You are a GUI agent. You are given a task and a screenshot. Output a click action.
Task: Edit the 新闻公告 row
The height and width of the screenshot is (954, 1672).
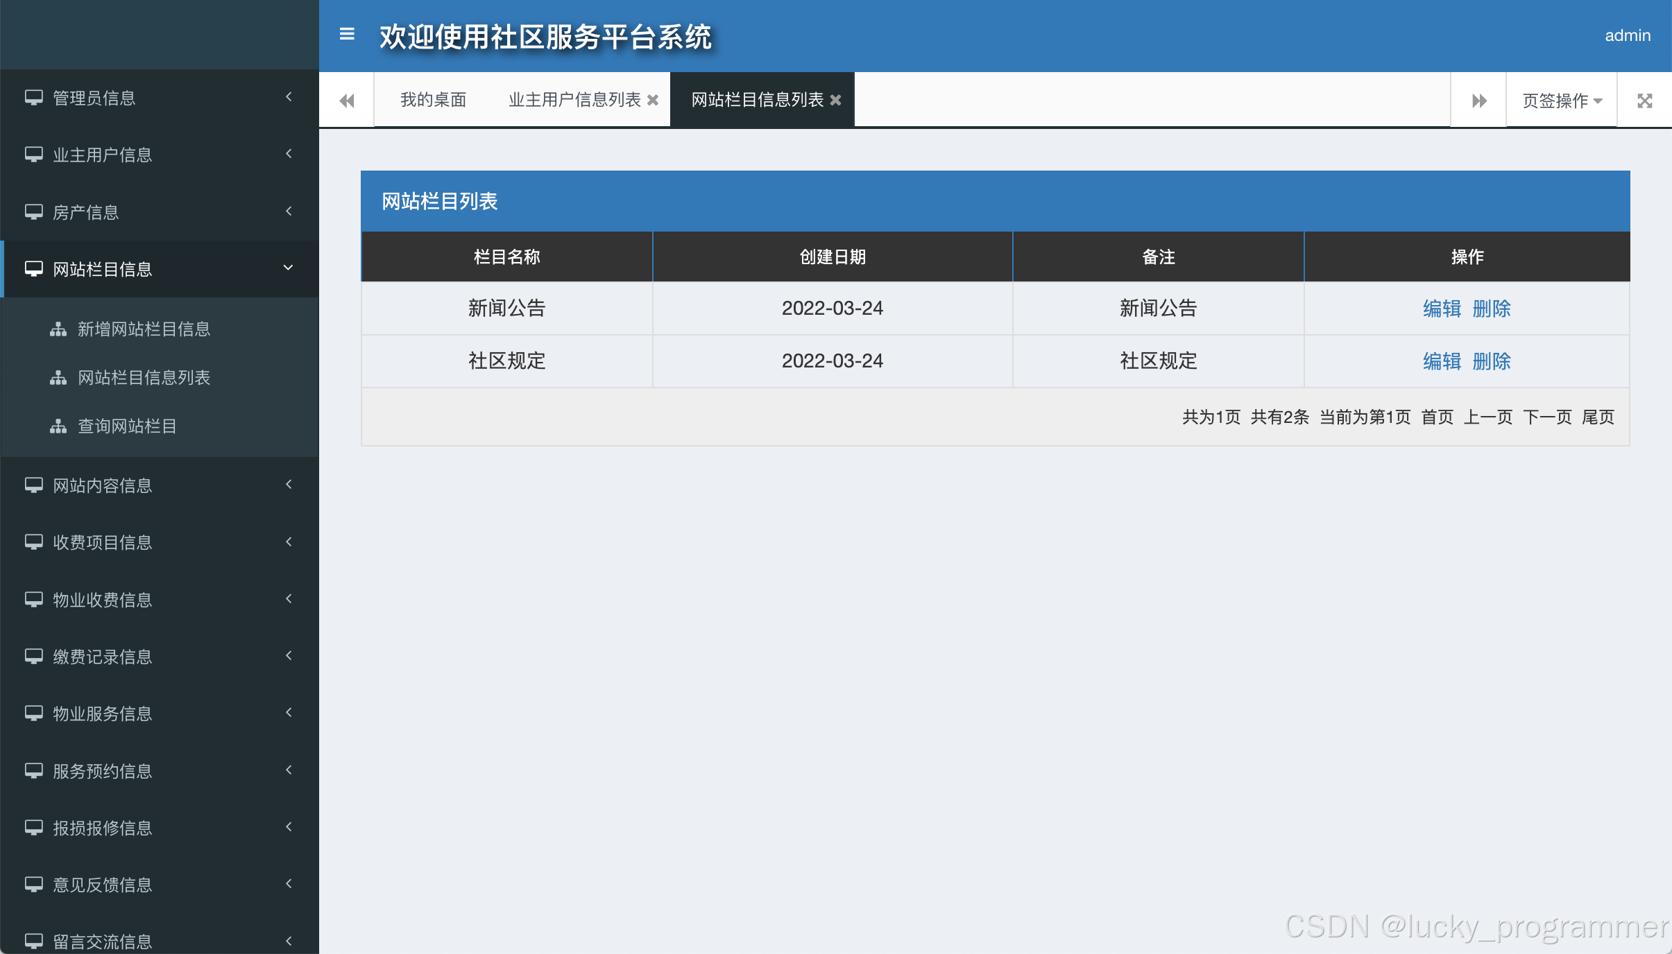point(1442,309)
